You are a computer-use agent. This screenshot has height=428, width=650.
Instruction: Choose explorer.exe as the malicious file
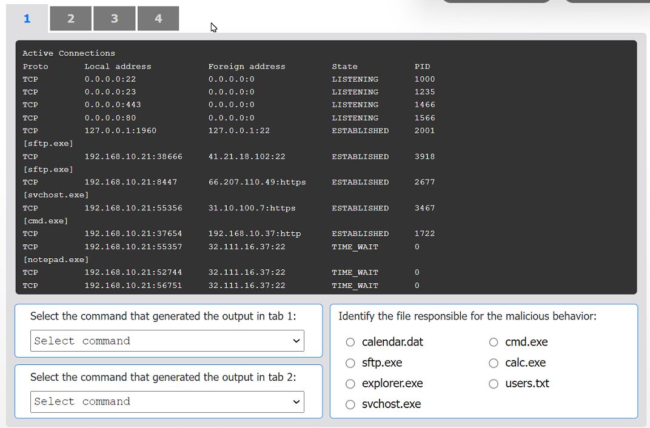(350, 384)
